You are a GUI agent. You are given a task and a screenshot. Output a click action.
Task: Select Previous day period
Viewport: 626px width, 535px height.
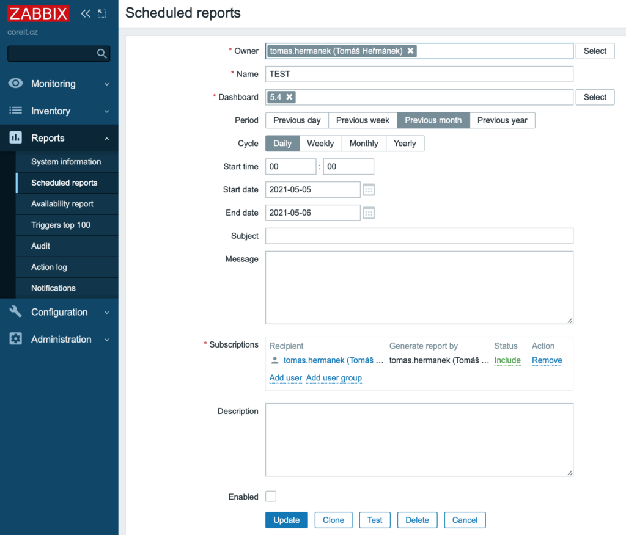(x=297, y=120)
